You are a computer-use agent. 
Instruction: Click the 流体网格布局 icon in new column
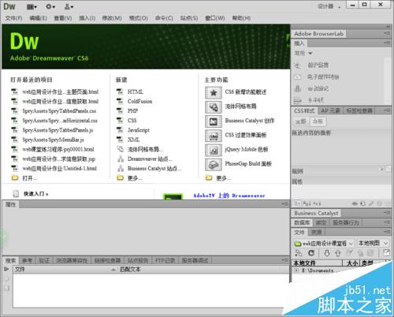click(120, 149)
